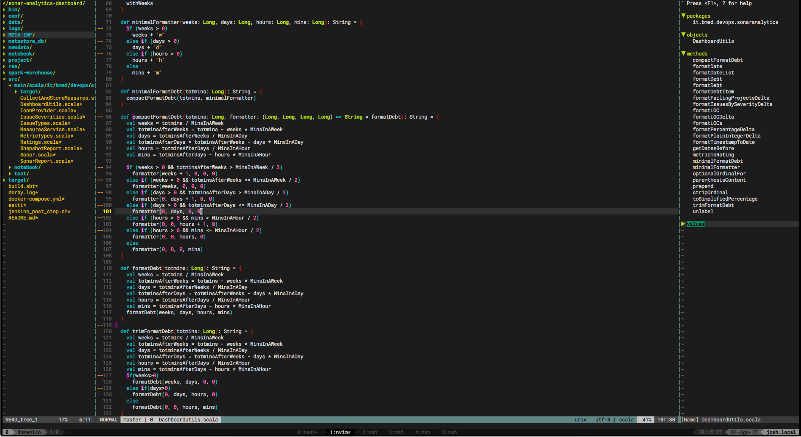The image size is (801, 437).
Task: Switch to tmux window 3:zsh
Action: (x=396, y=432)
